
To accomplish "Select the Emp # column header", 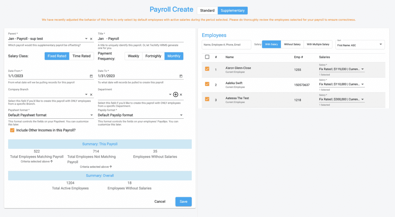I will (x=299, y=57).
